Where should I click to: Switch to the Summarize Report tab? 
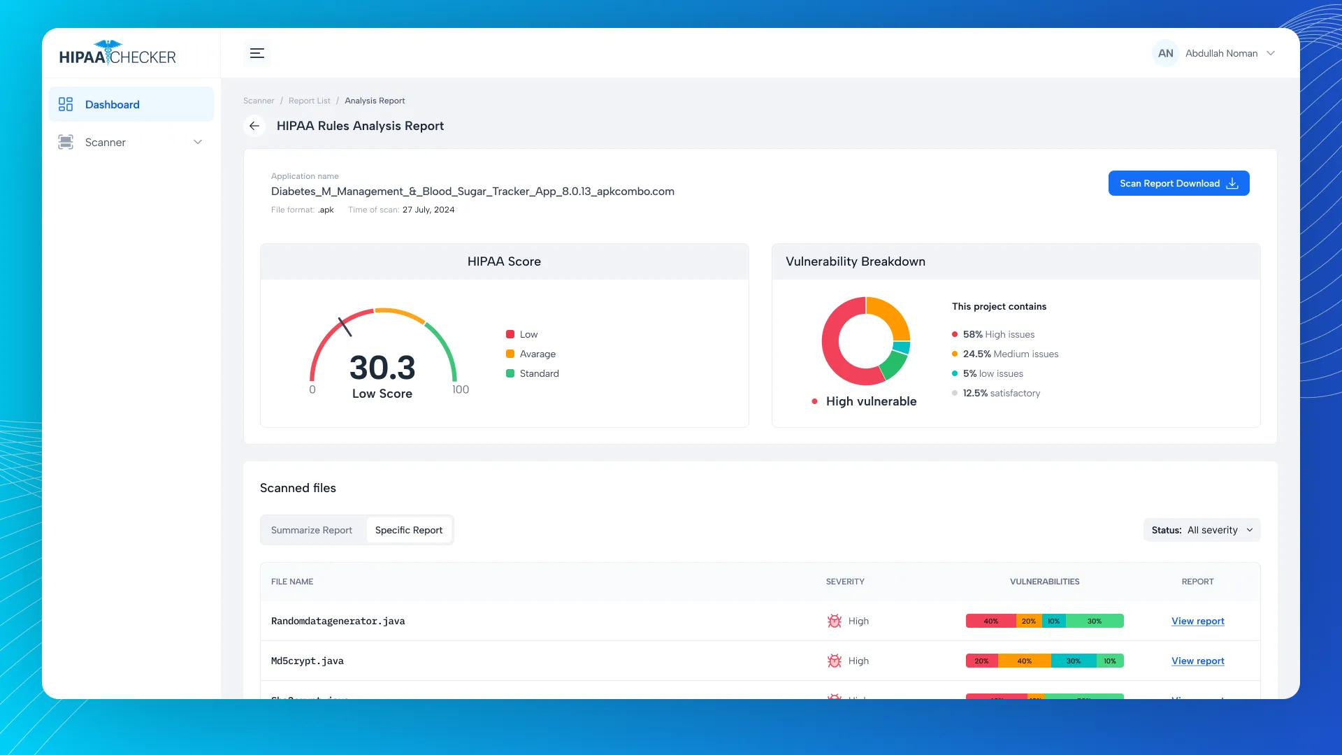pyautogui.click(x=312, y=530)
